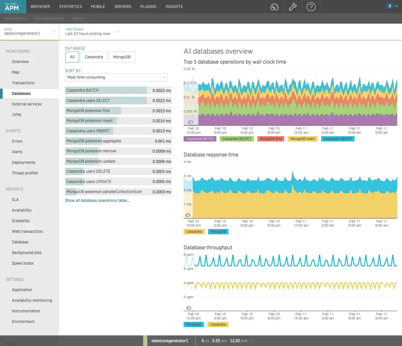Open the Most time consuming sort dropdown

[116, 77]
